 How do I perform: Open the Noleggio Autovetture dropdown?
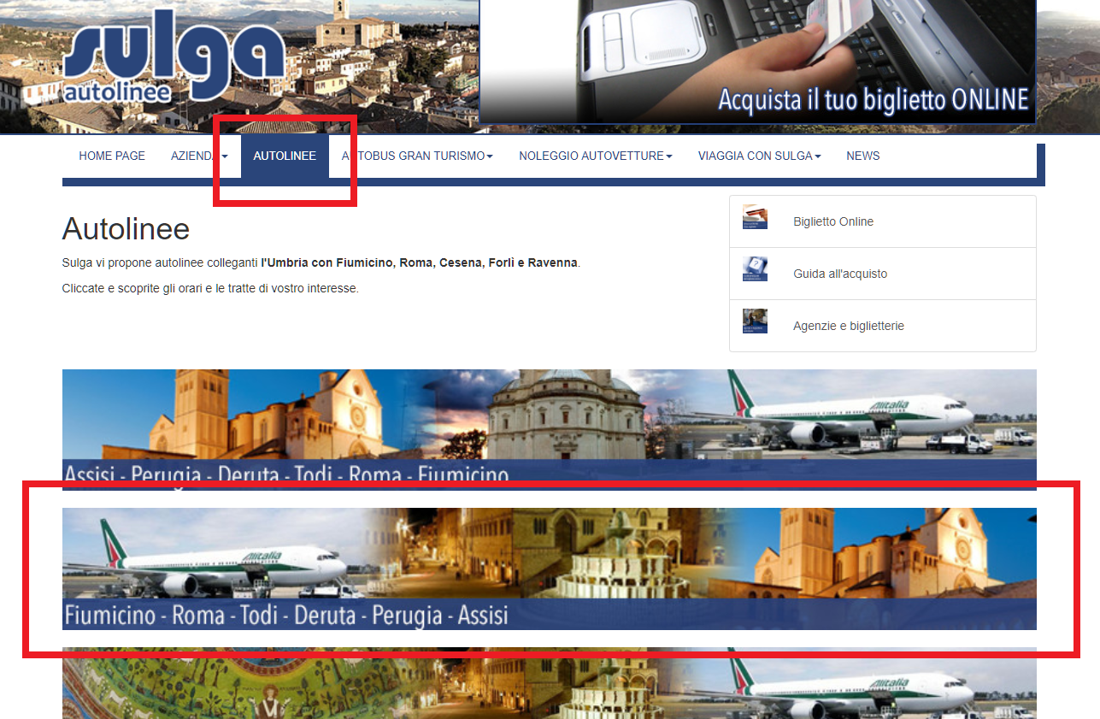pos(595,156)
